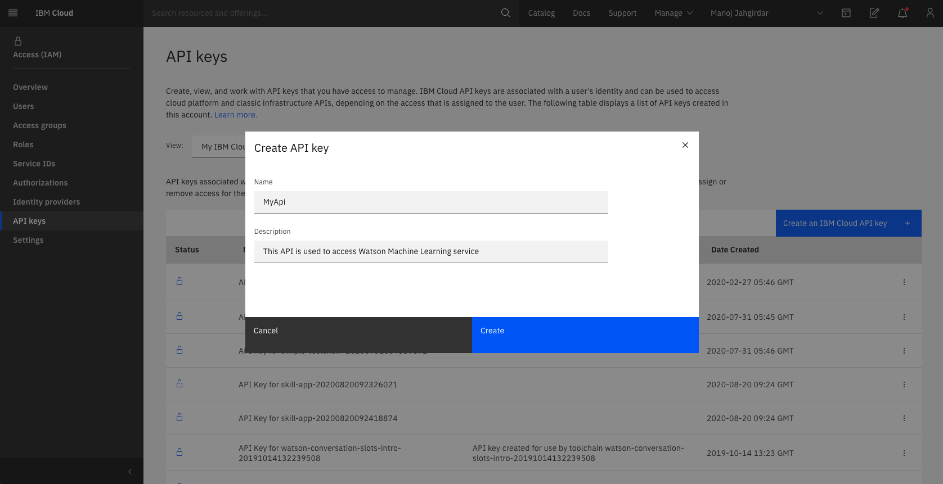Click the Description input field
Viewport: 943px width, 484px height.
[431, 252]
